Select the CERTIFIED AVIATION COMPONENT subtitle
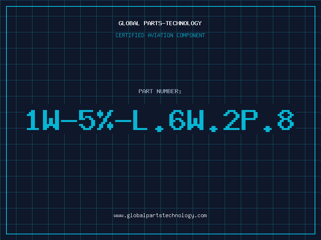This screenshot has width=321, height=240. [x=160, y=35]
